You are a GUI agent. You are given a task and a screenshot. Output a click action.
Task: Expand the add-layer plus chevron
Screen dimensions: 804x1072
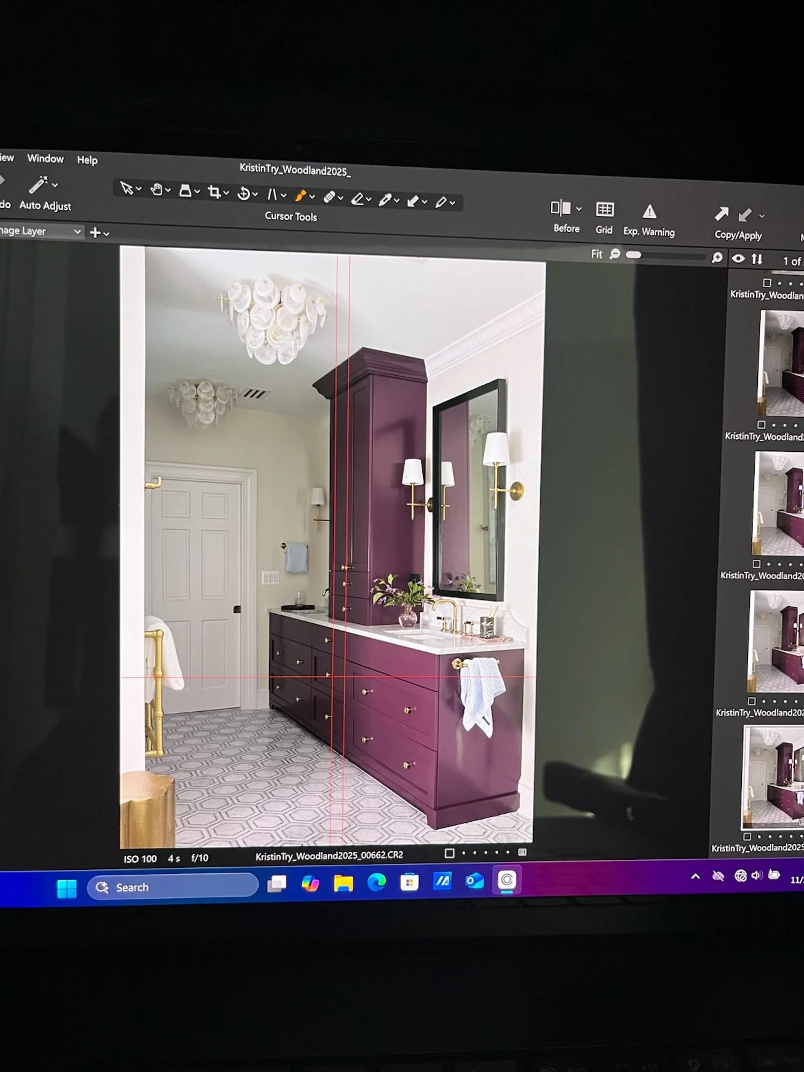[x=107, y=234]
